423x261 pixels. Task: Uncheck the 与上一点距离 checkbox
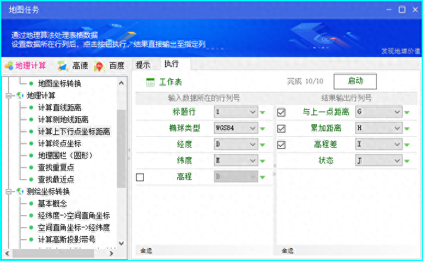(281, 112)
